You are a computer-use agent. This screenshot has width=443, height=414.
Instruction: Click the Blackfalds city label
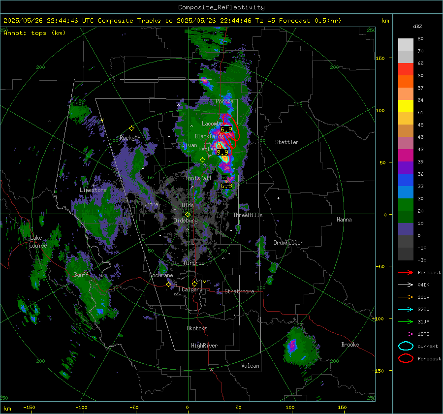(209, 136)
